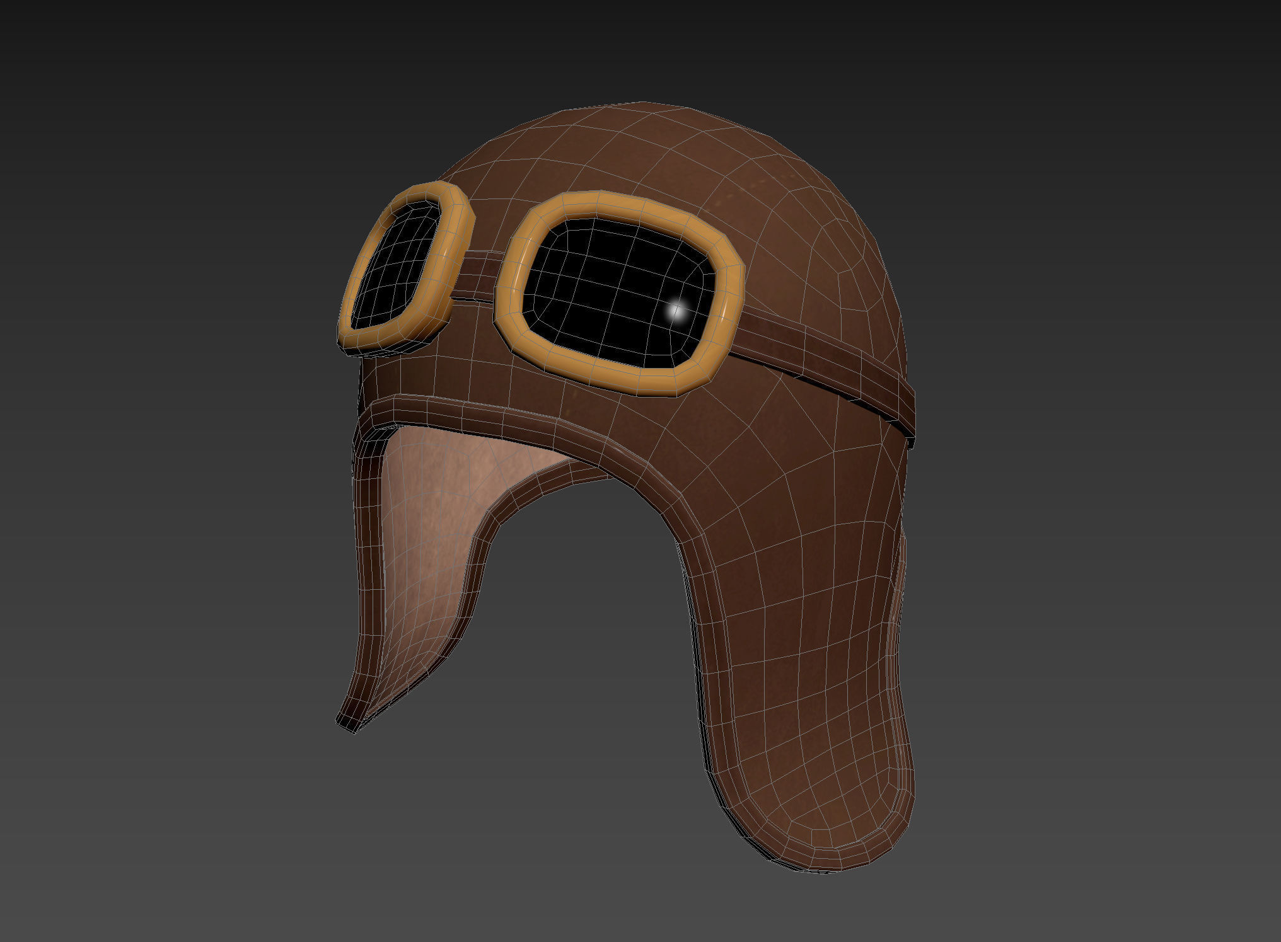1281x942 pixels.
Task: Select the large black goggle lens with highlight
Action: pyautogui.click(x=618, y=293)
